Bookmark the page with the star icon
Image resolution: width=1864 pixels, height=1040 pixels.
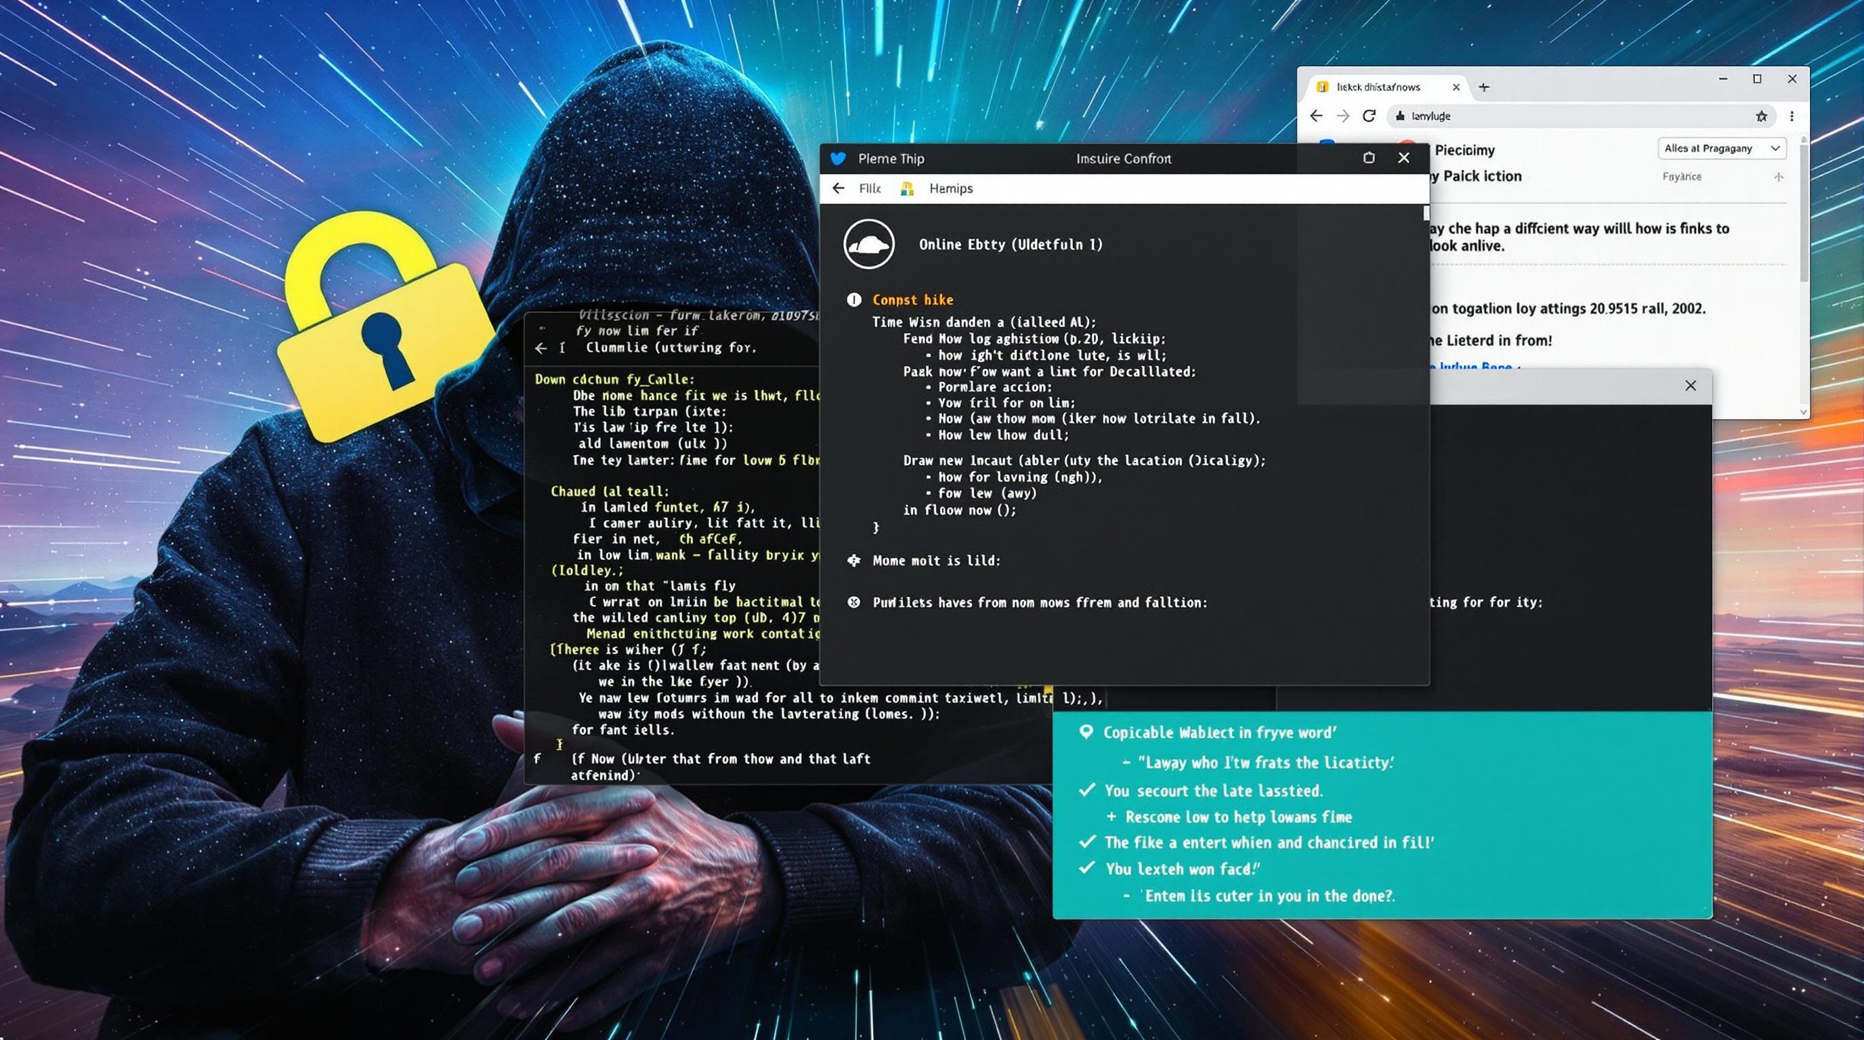[x=1761, y=116]
